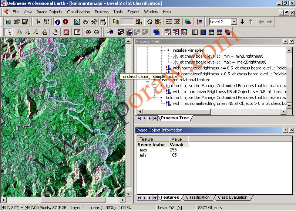
Task: Click the zoom out minus-circle icon
Action: click(x=97, y=32)
